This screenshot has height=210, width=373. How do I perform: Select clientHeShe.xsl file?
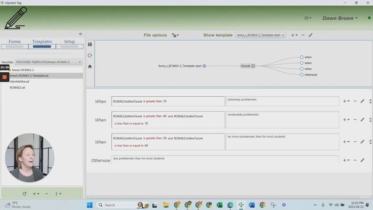(19, 82)
